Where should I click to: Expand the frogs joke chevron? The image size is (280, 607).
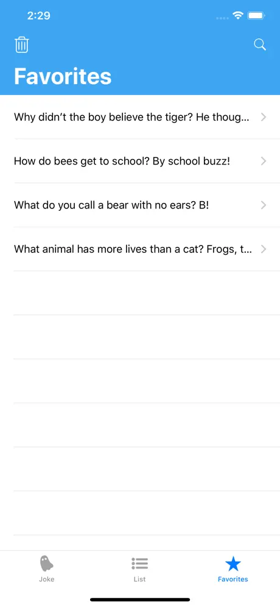(x=264, y=249)
